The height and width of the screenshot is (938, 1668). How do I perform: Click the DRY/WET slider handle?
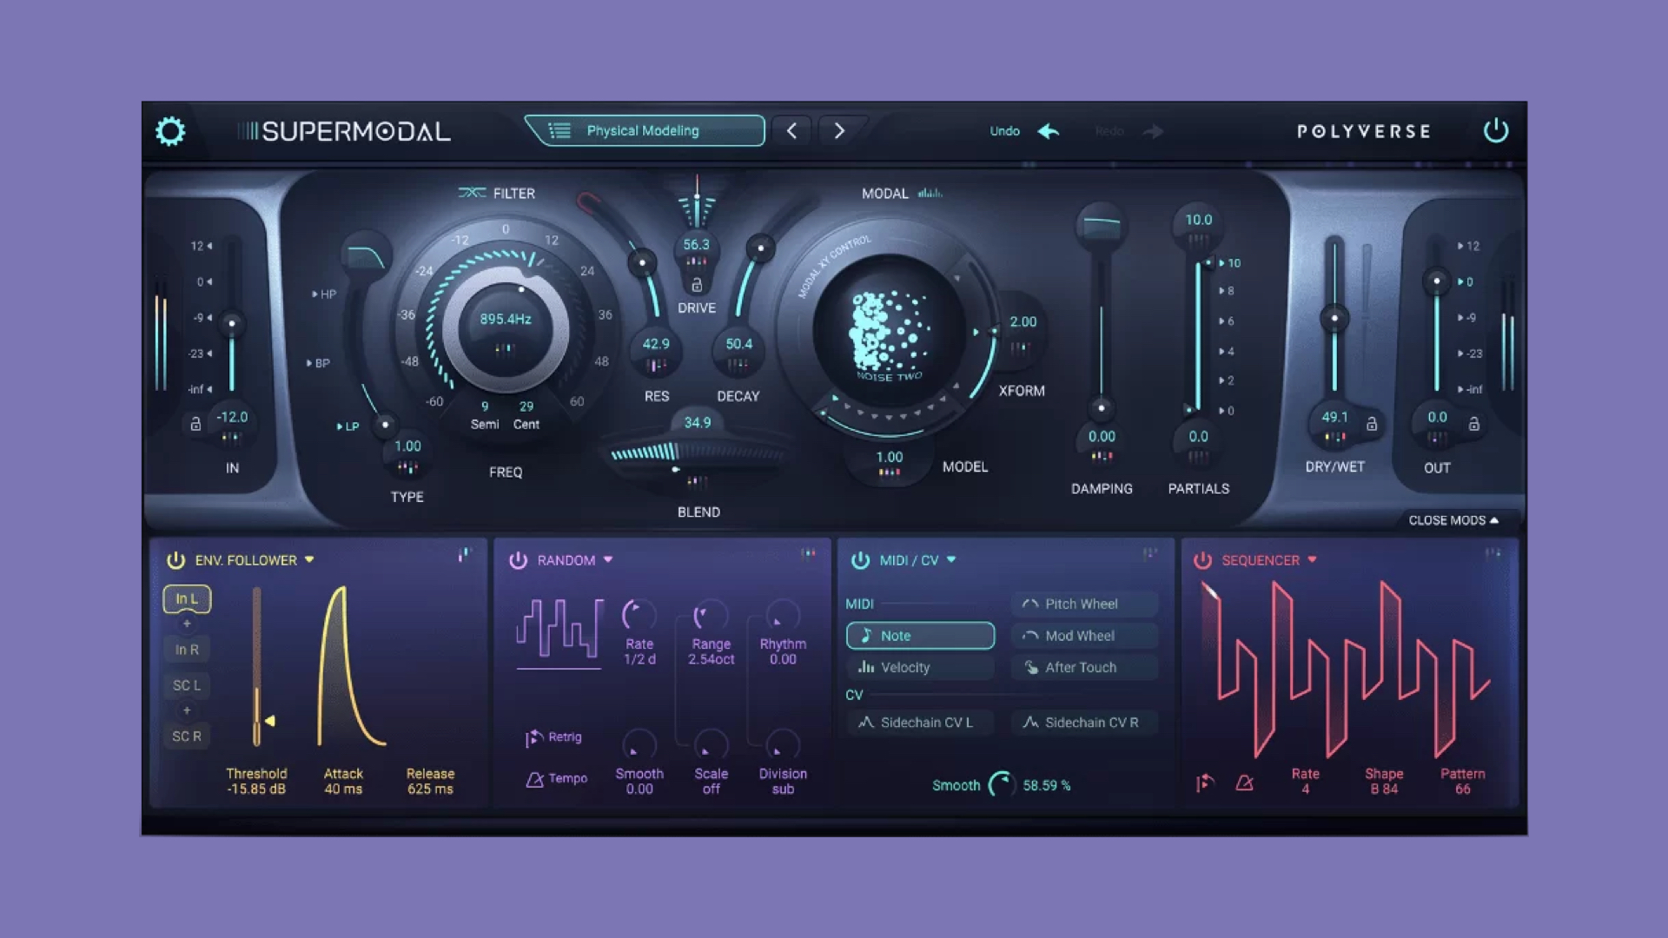point(1334,318)
